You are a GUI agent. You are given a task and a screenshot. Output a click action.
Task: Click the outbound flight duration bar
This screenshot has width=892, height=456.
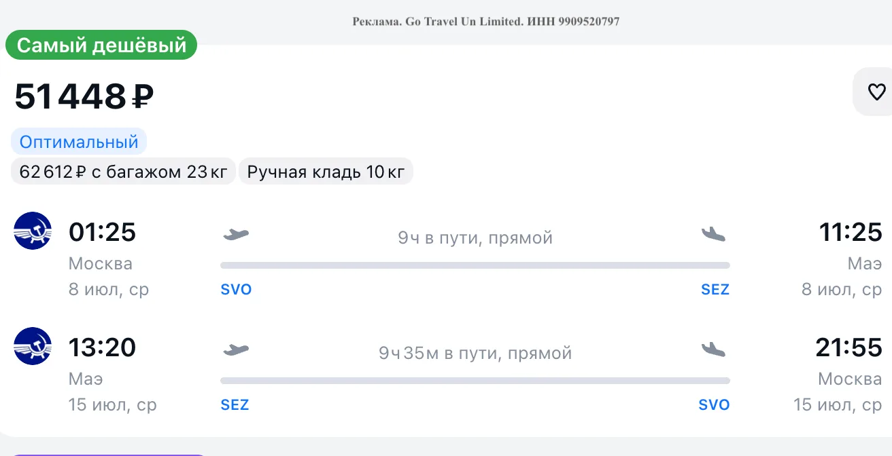(475, 265)
